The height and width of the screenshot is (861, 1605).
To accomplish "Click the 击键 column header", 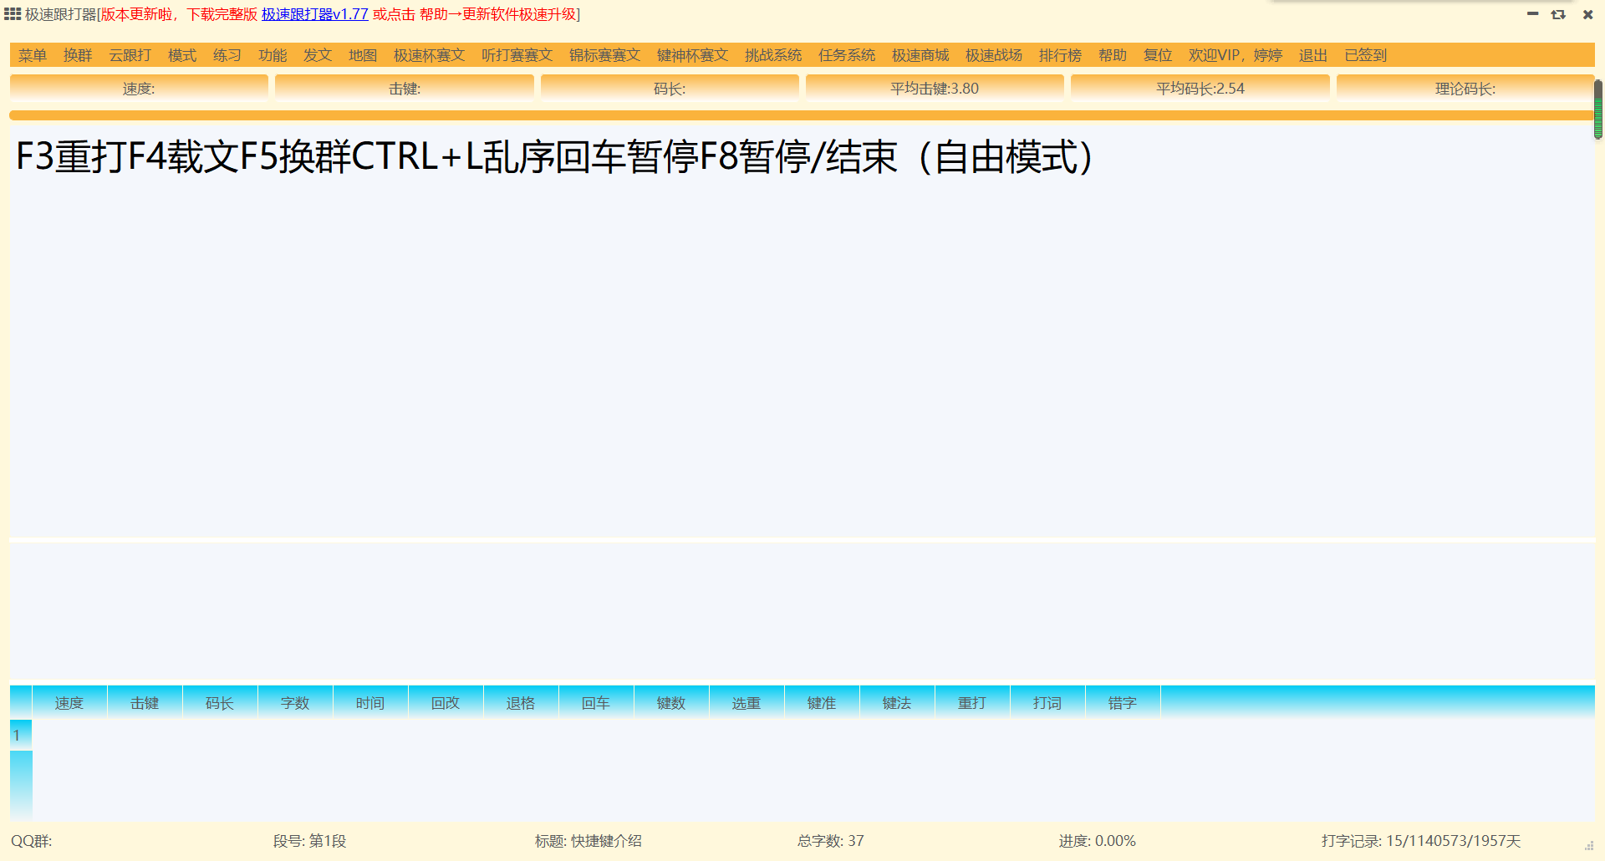I will (x=145, y=703).
